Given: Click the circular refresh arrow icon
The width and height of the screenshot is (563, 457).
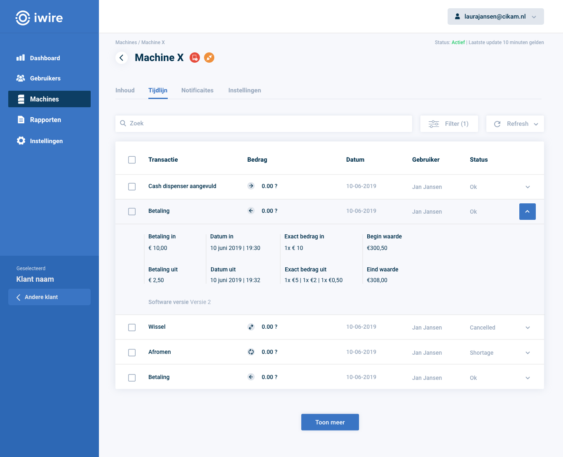Looking at the screenshot, I should coord(497,124).
